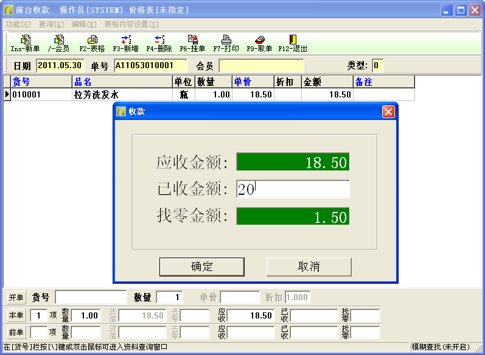Click 本单 项 count field showing 1
Image resolution: width=485 pixels, height=355 pixels.
39,315
